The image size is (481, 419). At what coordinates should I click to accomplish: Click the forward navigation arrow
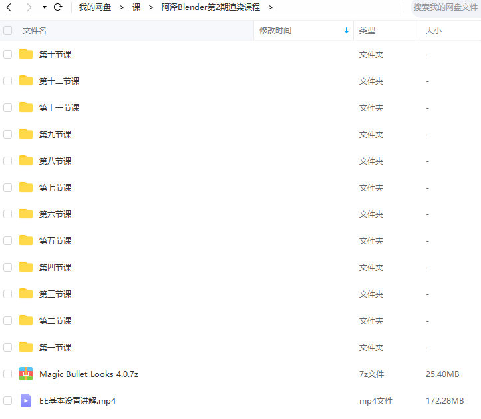click(x=28, y=7)
